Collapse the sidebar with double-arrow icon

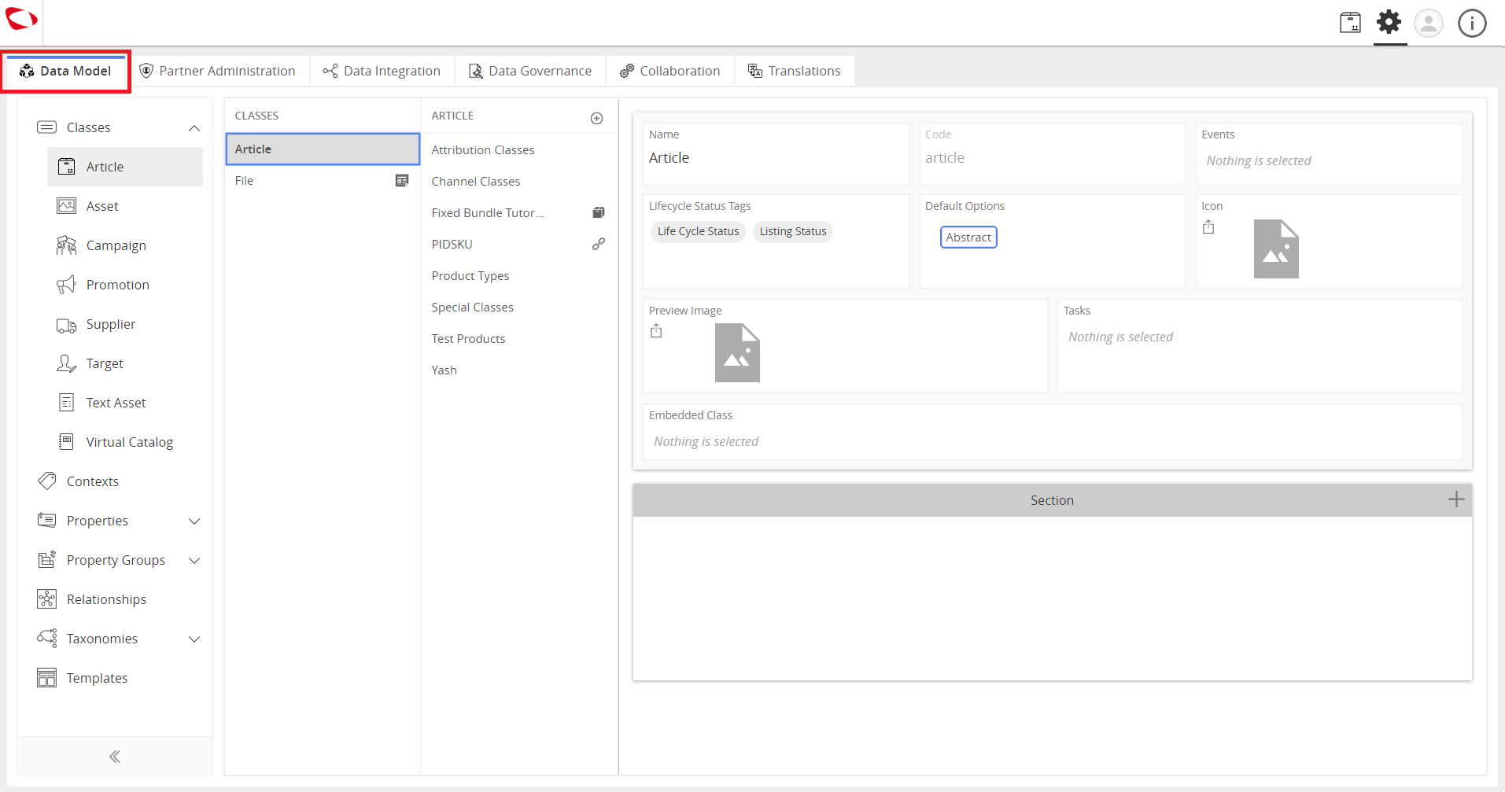(115, 757)
